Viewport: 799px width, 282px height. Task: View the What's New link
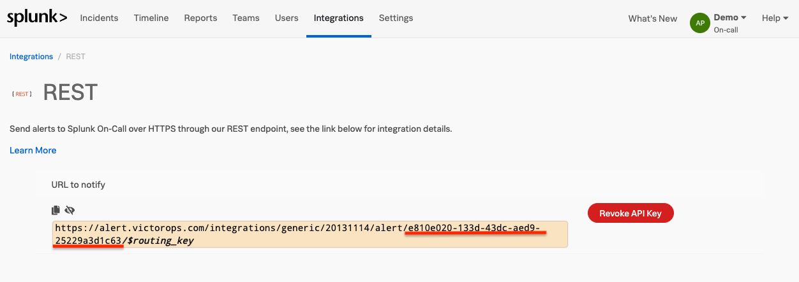[x=652, y=18]
